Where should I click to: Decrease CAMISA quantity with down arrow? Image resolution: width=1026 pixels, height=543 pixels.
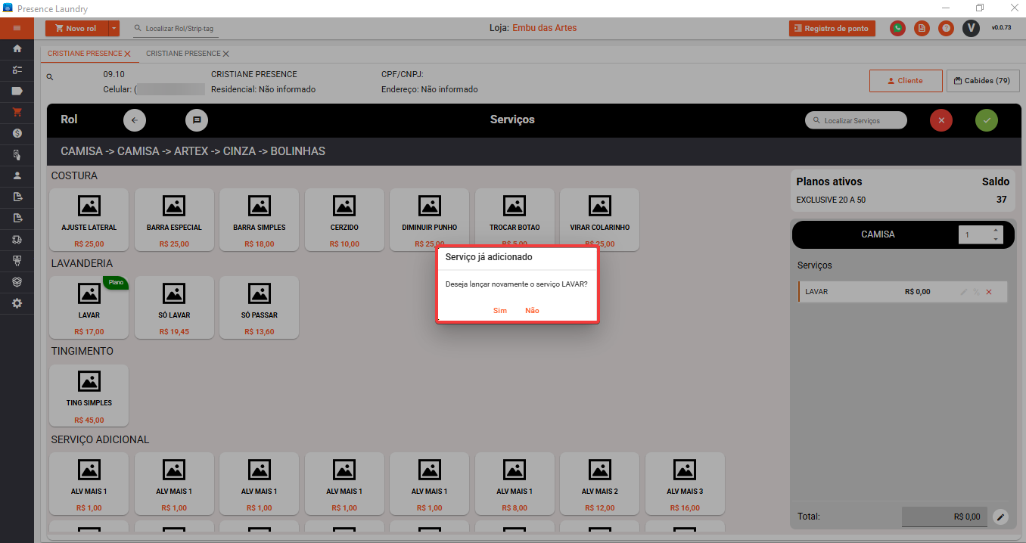995,239
